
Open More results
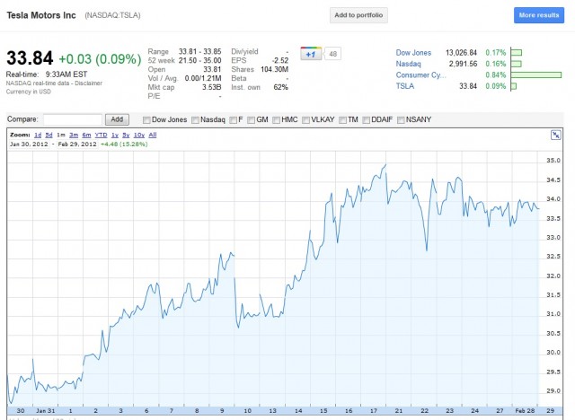tap(539, 15)
